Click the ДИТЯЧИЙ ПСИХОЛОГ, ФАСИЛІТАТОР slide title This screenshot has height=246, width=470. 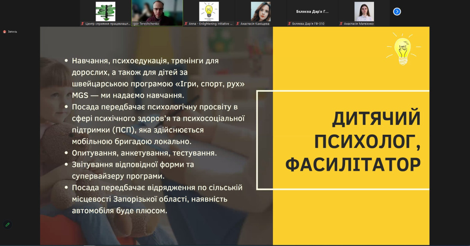point(352,141)
